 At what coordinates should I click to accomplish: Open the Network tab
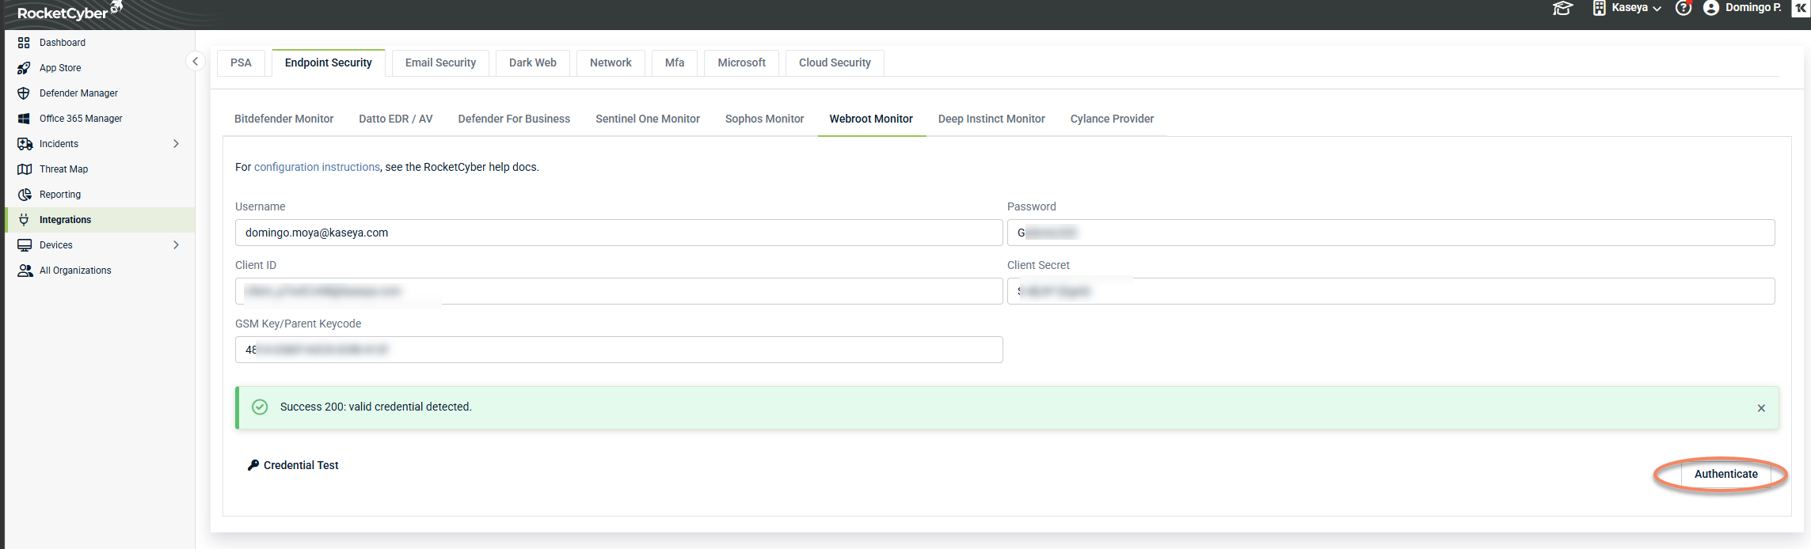611,62
